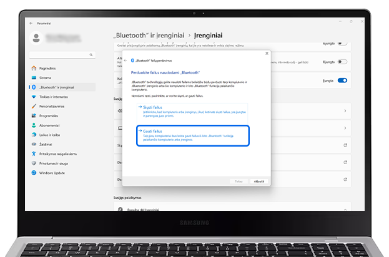This screenshot has height=257, width=389.
Task: Expand the second chevron settings row
Action: 346,128
